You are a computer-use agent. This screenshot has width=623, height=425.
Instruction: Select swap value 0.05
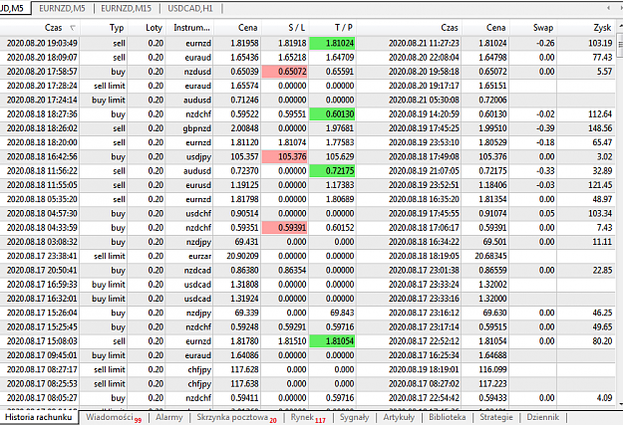click(546, 213)
